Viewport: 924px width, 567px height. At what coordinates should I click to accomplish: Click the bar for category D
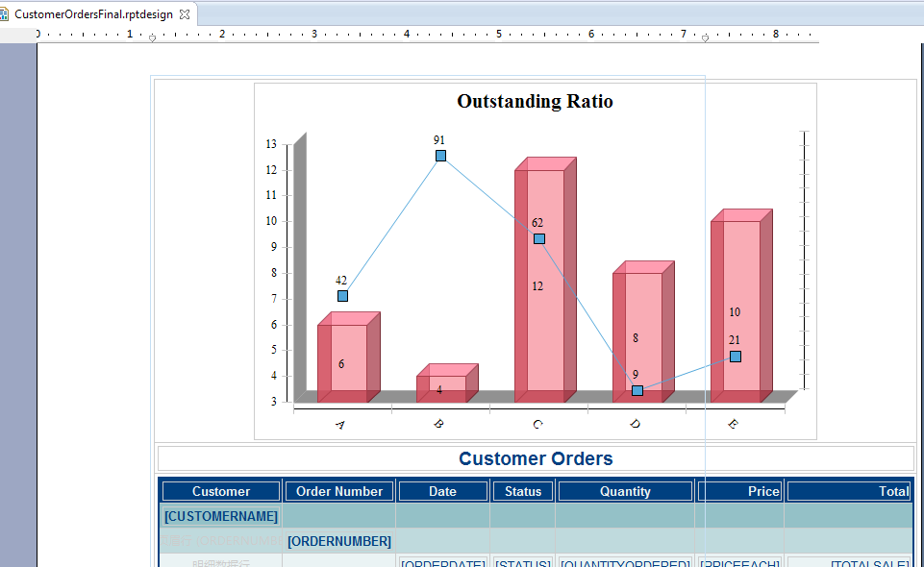[x=643, y=333]
